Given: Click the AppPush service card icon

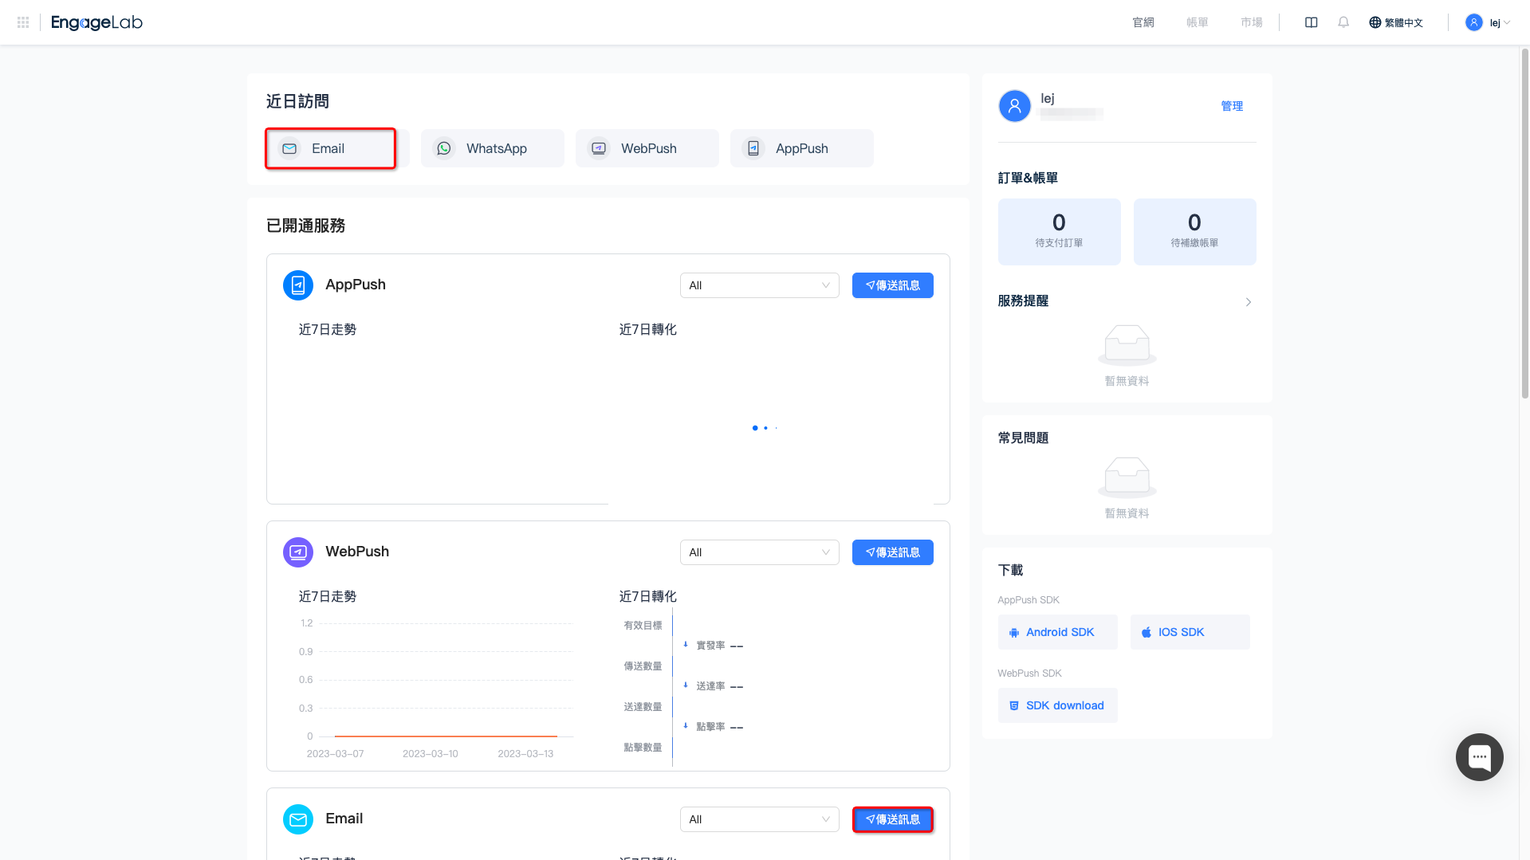Looking at the screenshot, I should pos(298,285).
